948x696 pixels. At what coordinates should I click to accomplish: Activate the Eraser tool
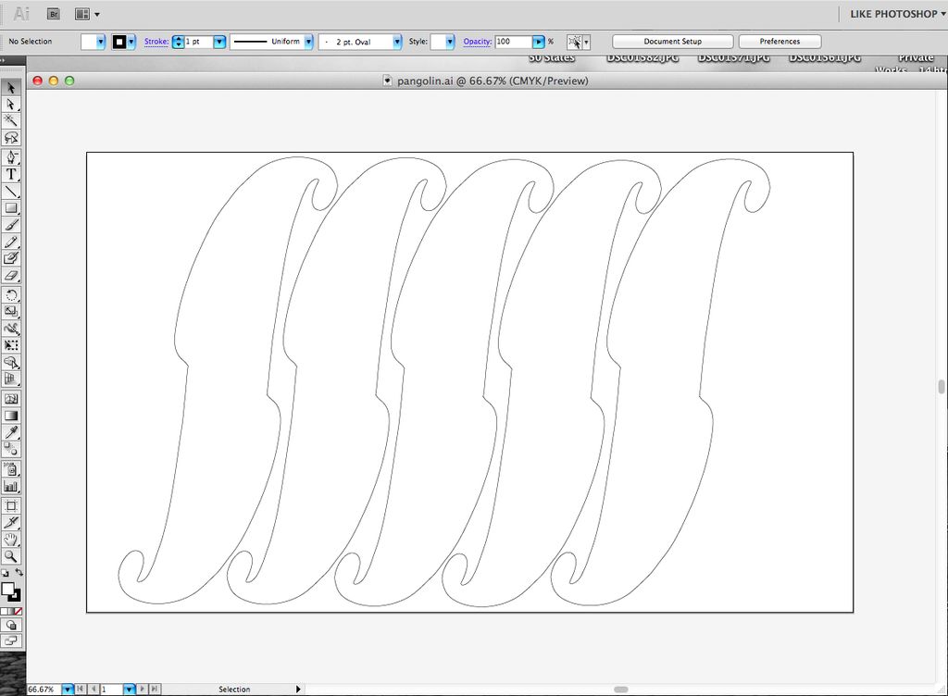click(11, 275)
